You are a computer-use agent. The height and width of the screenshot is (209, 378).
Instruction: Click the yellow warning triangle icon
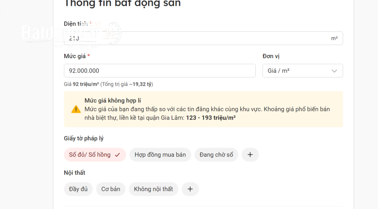pyautogui.click(x=76, y=109)
